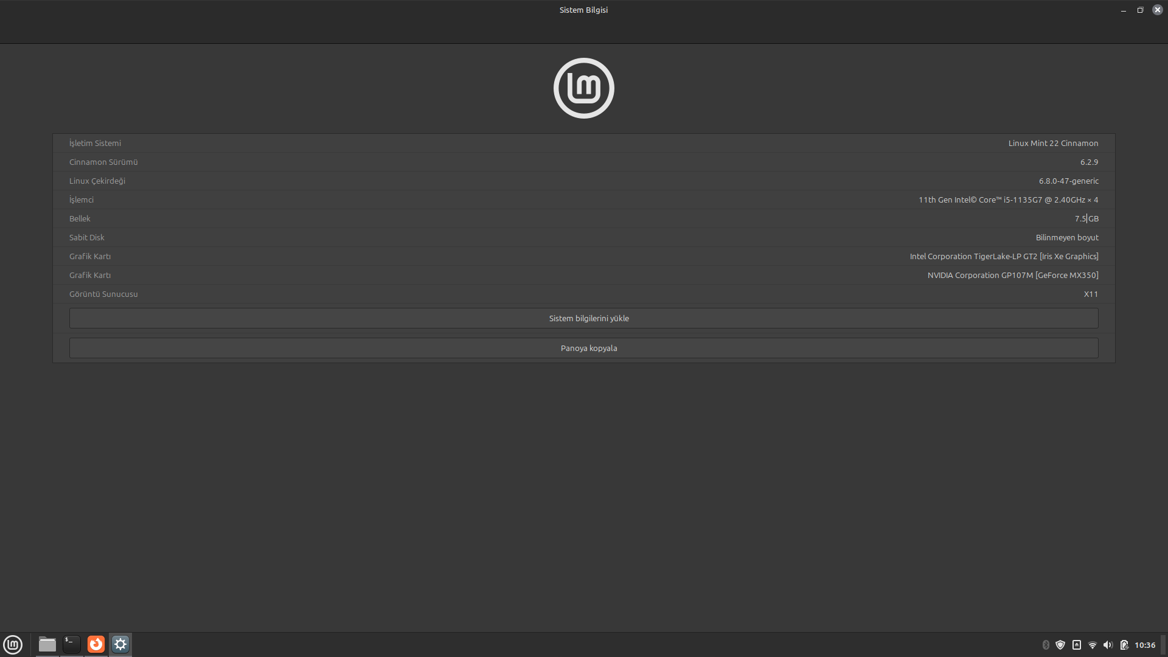Open the calendar from the 10:36 clock
The width and height of the screenshot is (1168, 657).
pos(1145,645)
